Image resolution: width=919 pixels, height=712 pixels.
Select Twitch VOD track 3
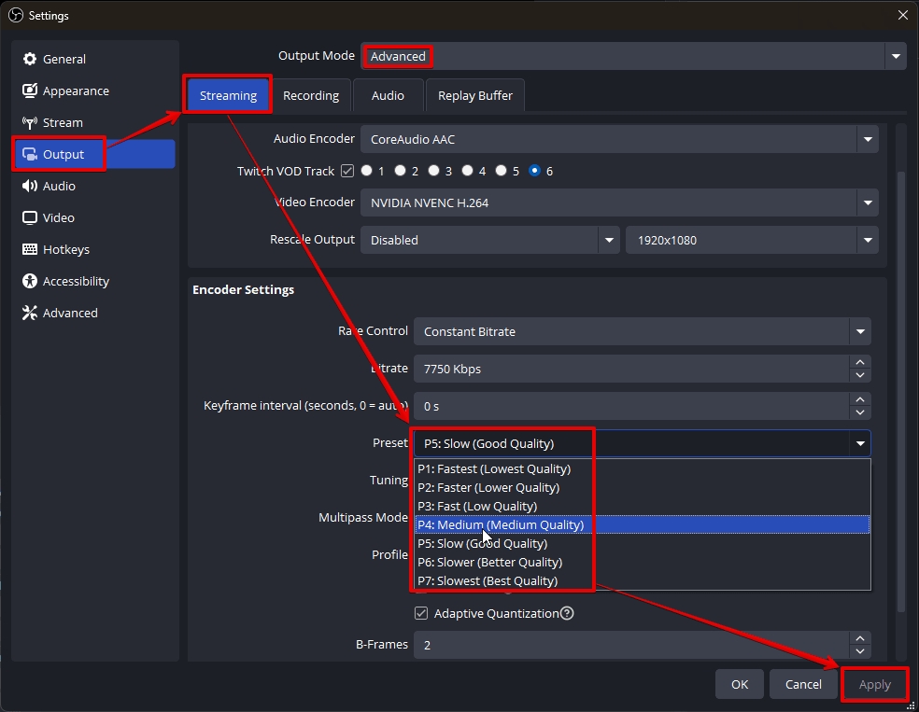coord(433,171)
